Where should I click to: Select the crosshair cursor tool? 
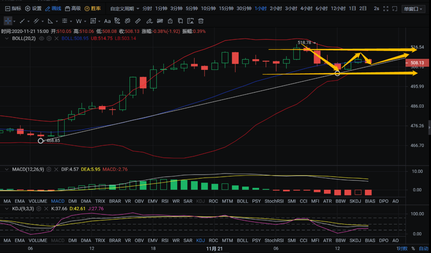[8, 21]
